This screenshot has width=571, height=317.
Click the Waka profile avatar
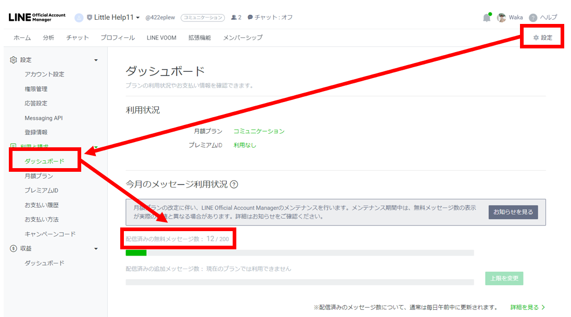point(501,18)
